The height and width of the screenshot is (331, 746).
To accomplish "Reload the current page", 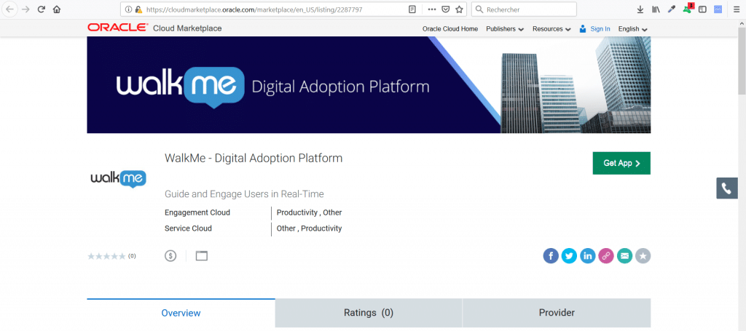I will 42,9.
